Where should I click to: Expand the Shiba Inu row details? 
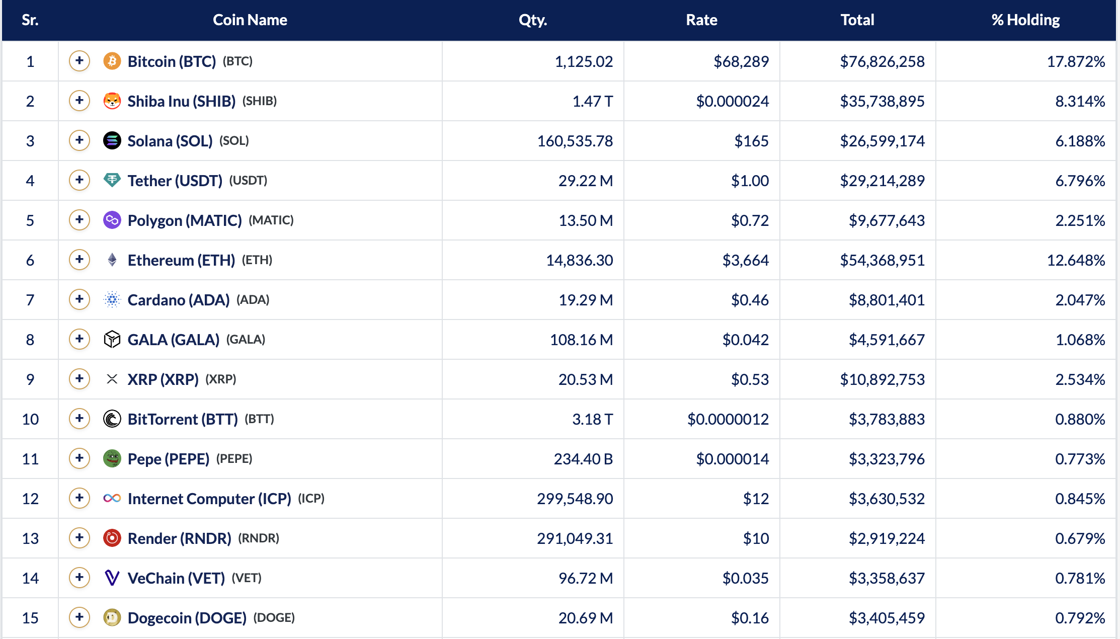pyautogui.click(x=79, y=101)
